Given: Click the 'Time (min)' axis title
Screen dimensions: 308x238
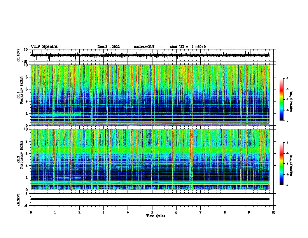Looking at the screenshot, I should (x=156, y=216).
